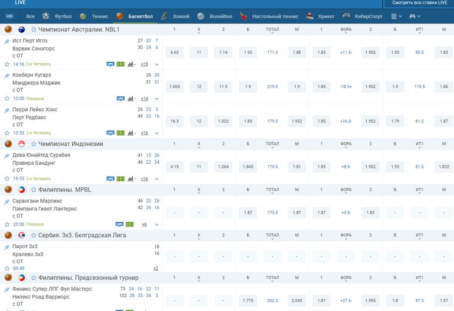Click the LIVE badge icon left of Все
The image size is (454, 311).
(9, 16)
